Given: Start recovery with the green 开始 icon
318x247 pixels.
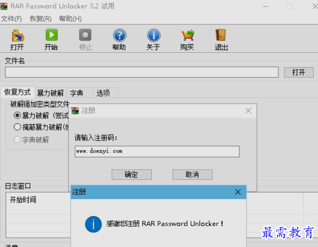Looking at the screenshot, I should [x=52, y=35].
